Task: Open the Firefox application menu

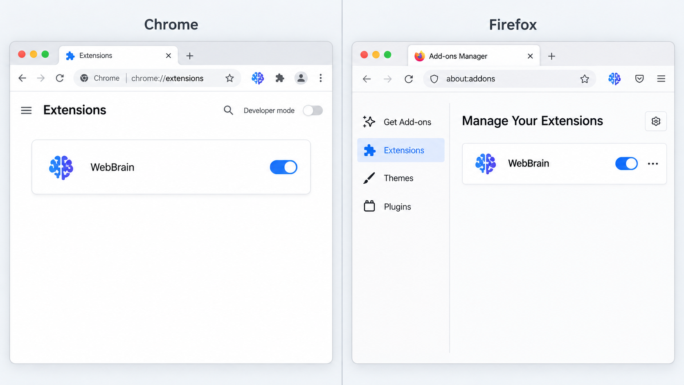Action: [661, 79]
